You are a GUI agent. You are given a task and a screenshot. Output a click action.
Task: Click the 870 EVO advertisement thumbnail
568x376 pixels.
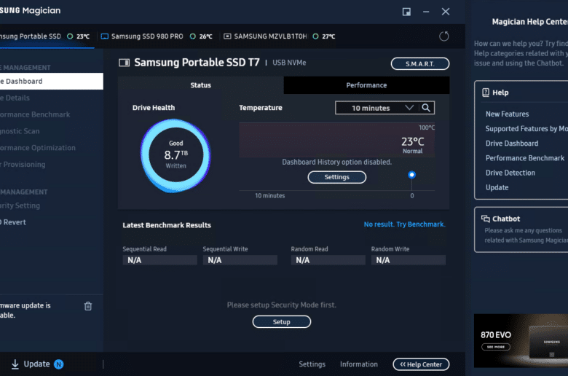click(x=521, y=341)
